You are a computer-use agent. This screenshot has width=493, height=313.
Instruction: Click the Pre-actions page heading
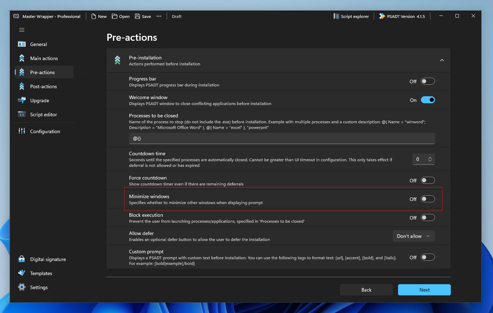tap(132, 37)
